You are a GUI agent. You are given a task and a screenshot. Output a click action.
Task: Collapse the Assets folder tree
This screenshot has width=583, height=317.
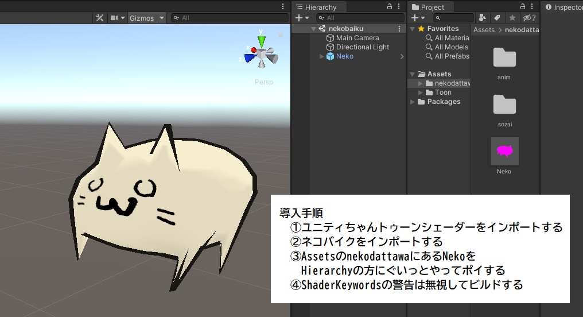coord(412,75)
